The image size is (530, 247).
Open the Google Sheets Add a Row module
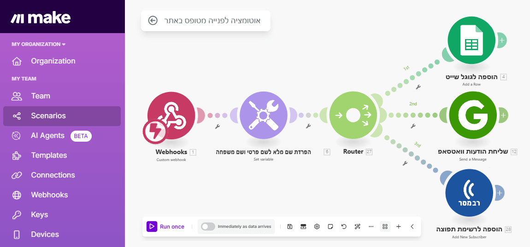click(471, 40)
